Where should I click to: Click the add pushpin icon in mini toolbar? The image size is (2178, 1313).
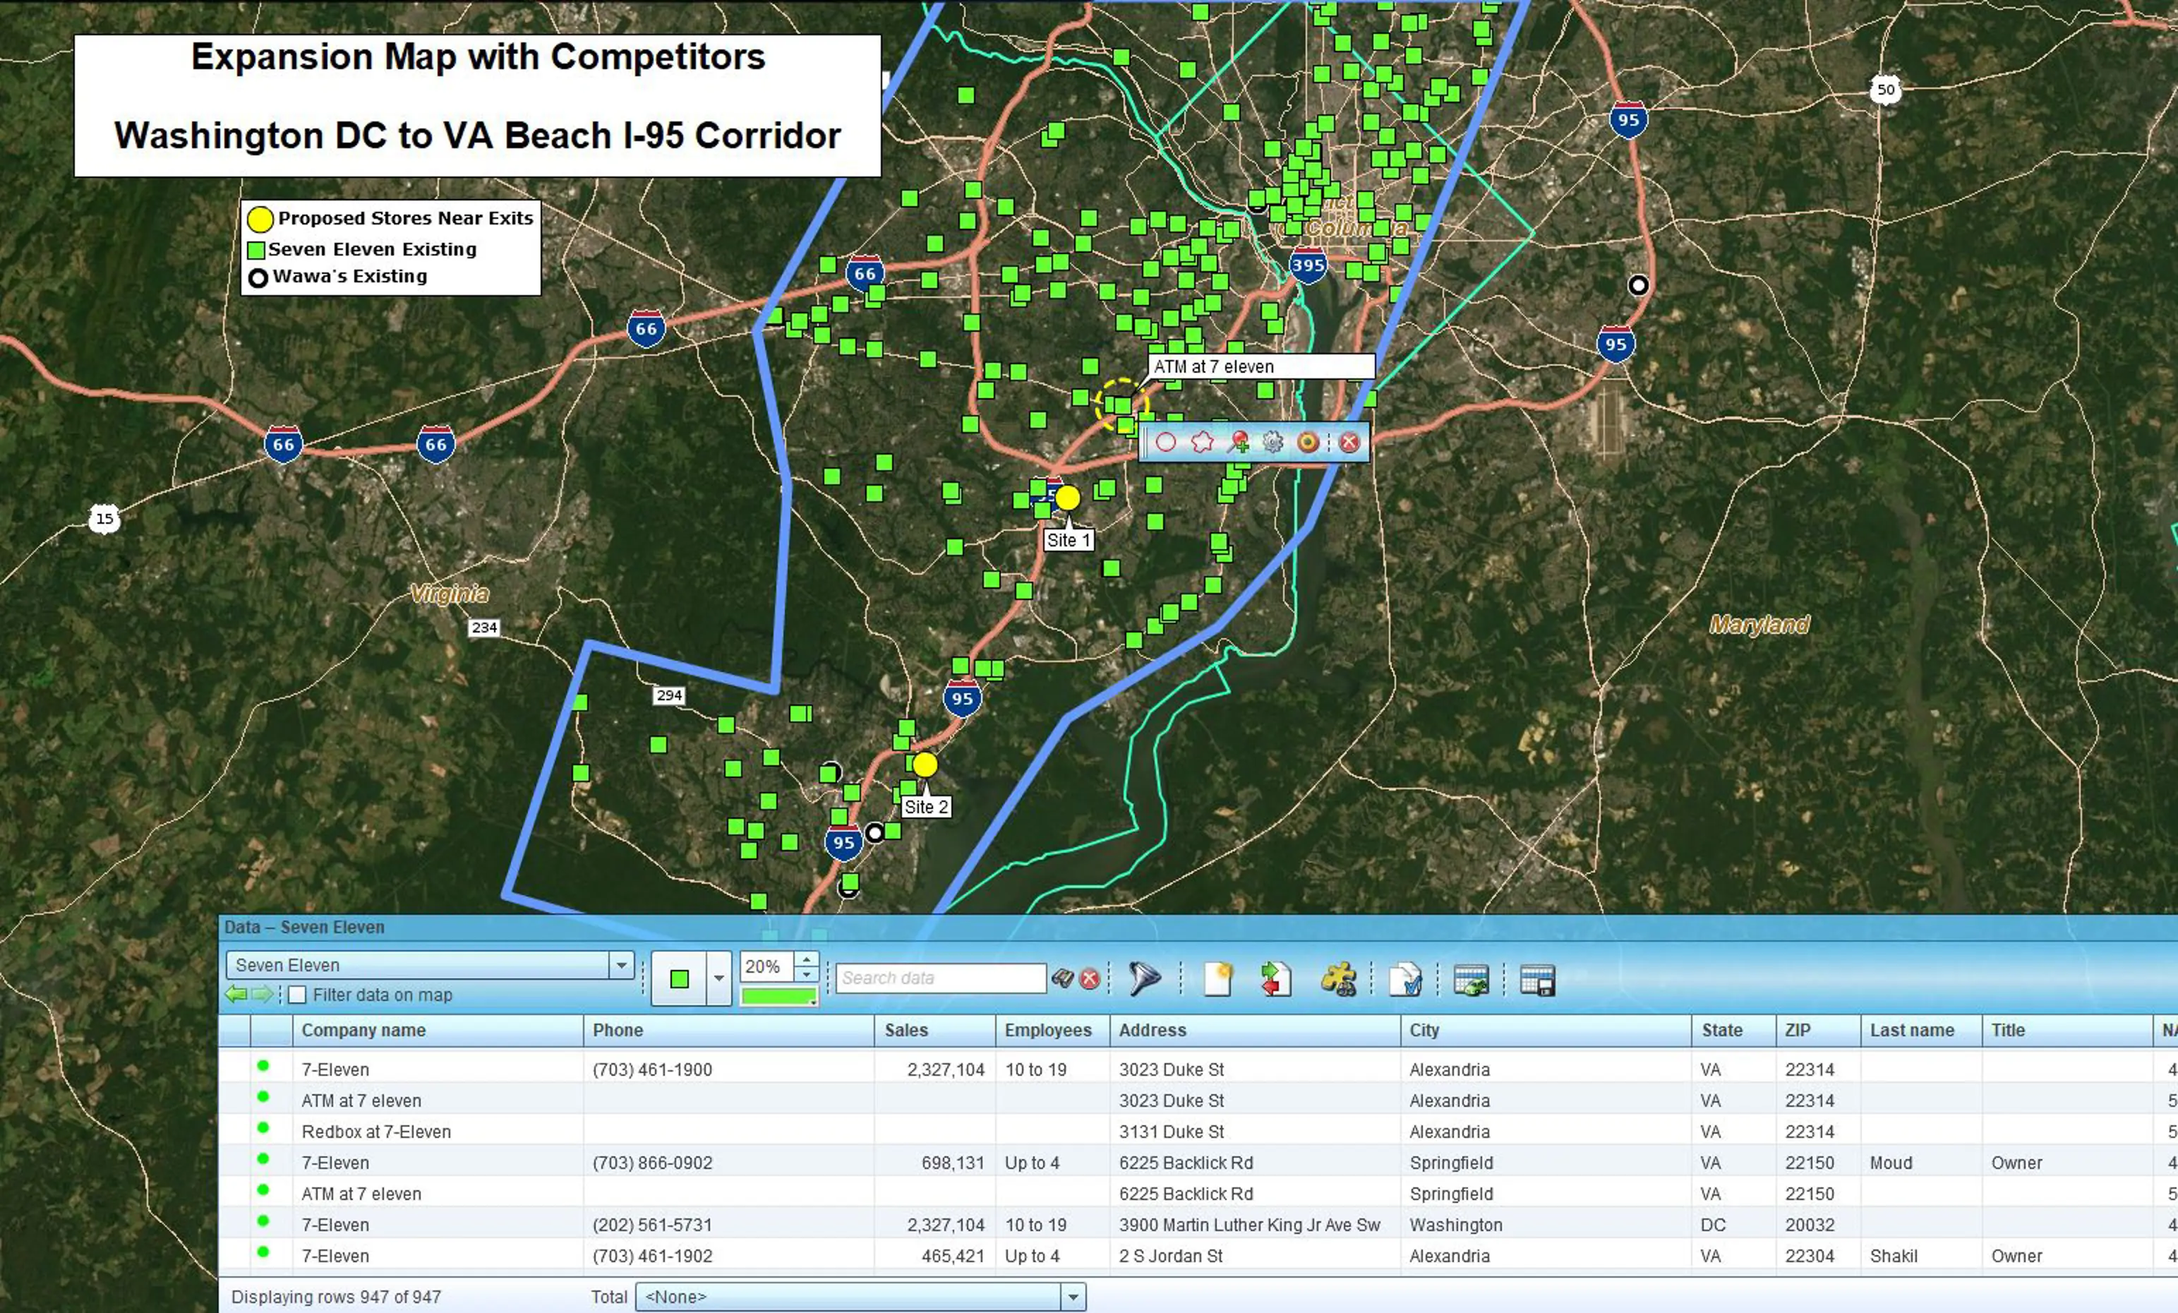(x=1239, y=442)
